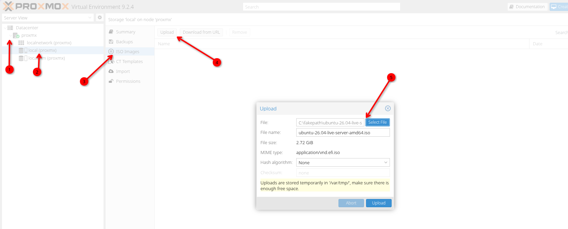This screenshot has height=229, width=568.
Task: Select the Datacenter server icon
Action: (x=10, y=28)
